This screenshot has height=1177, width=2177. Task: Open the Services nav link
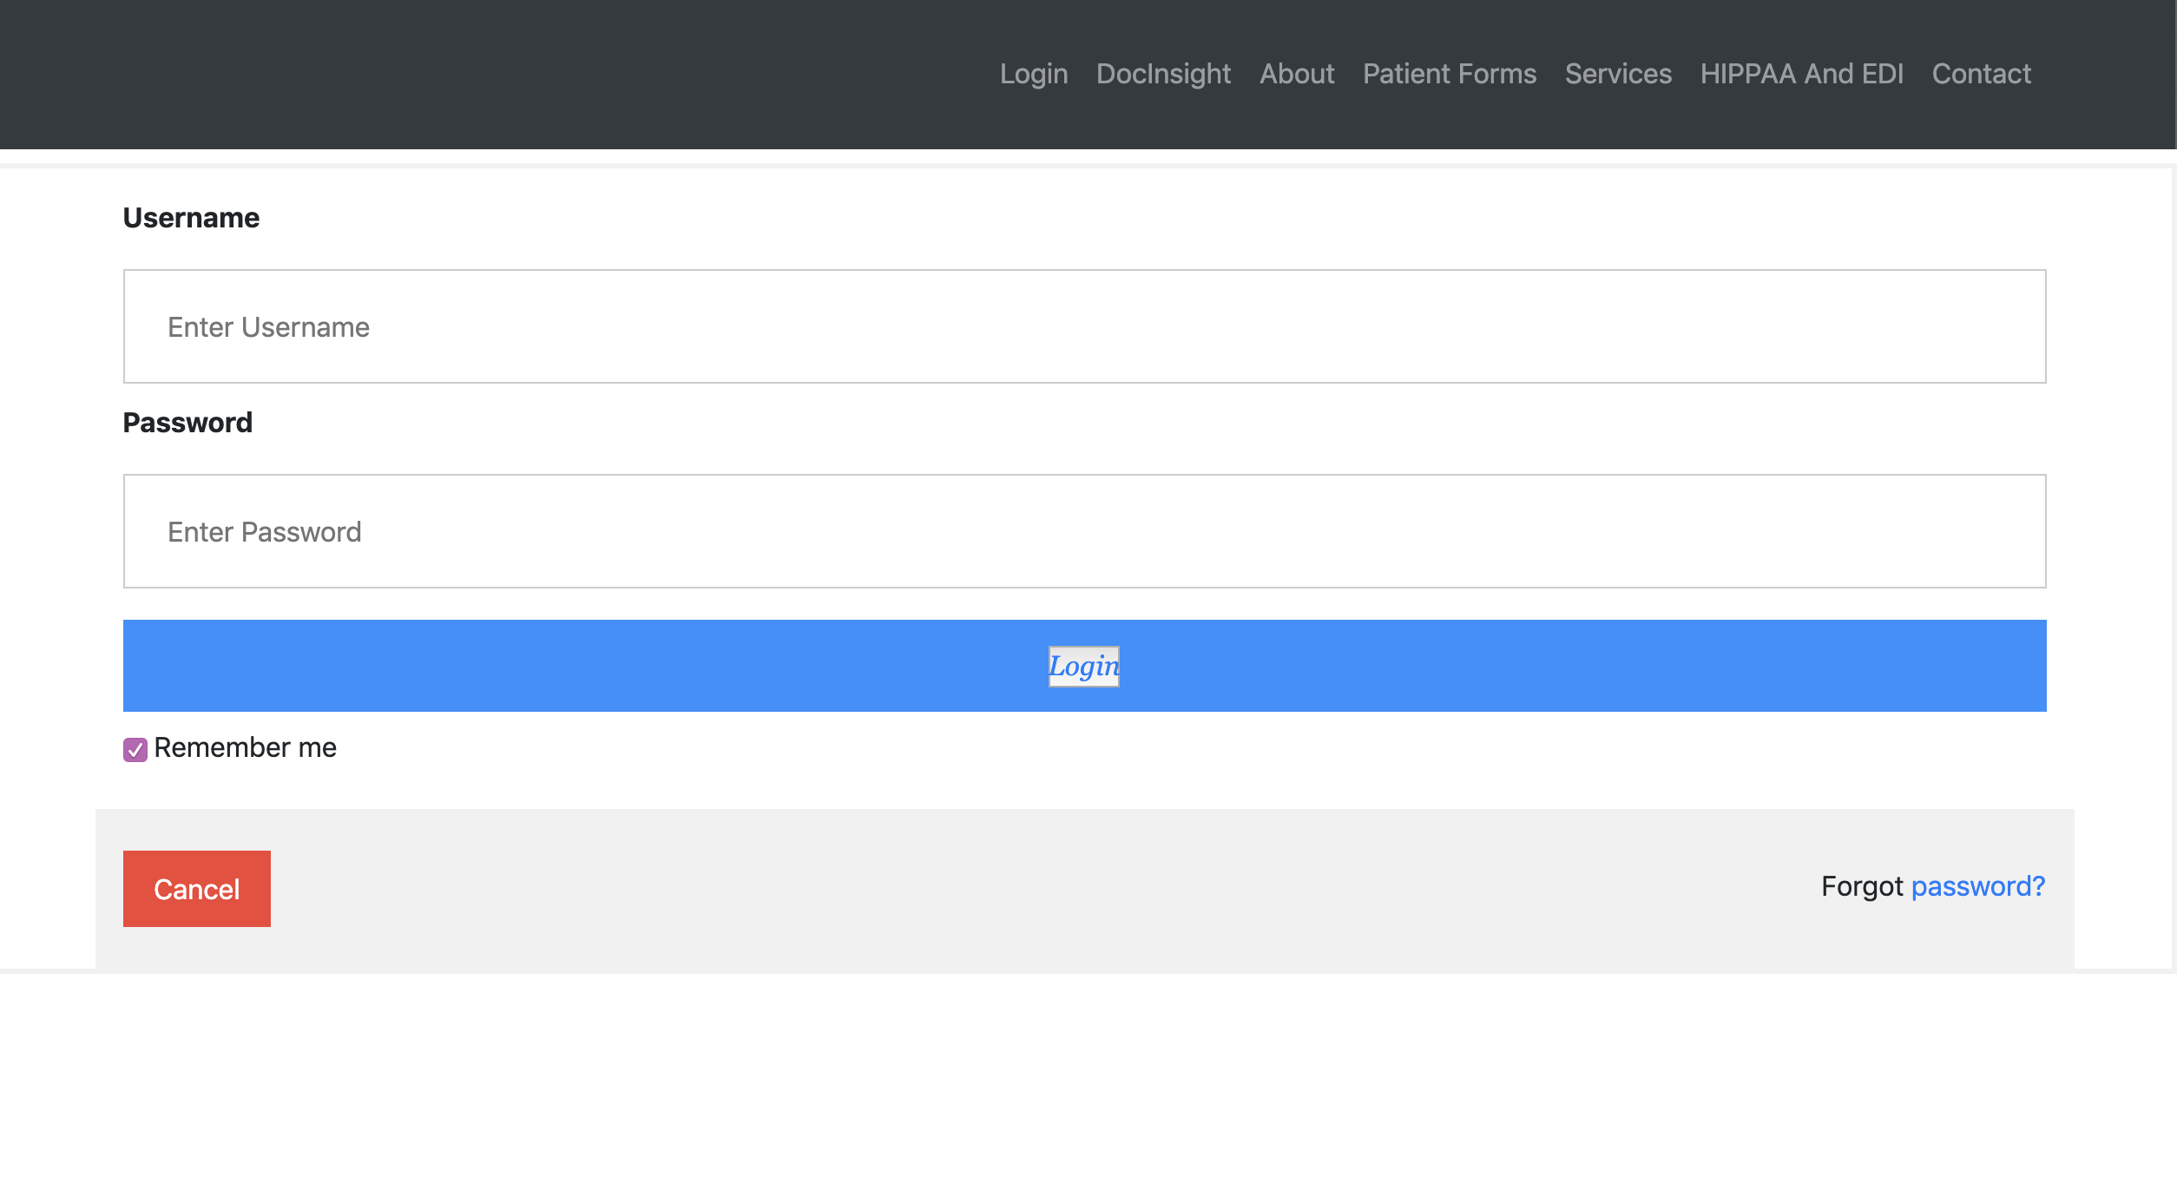click(x=1618, y=74)
